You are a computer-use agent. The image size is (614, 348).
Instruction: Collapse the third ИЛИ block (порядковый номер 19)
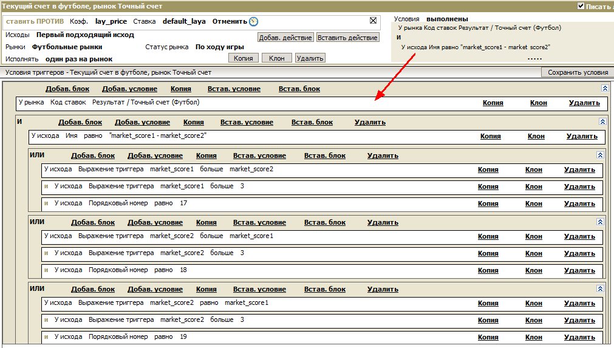point(600,288)
